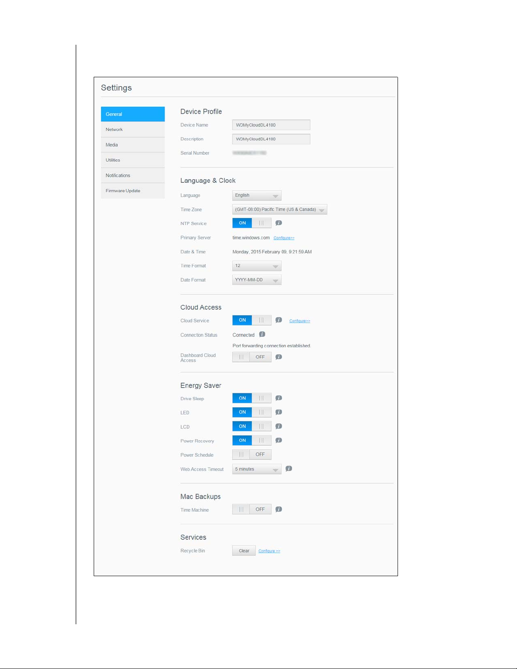This screenshot has width=517, height=669.
Task: Select the General settings tab
Action: point(133,114)
